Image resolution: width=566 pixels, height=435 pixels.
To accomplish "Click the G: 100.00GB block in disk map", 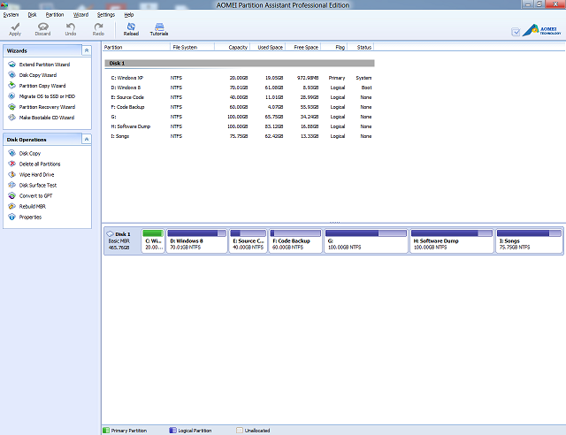I will pyautogui.click(x=365, y=240).
